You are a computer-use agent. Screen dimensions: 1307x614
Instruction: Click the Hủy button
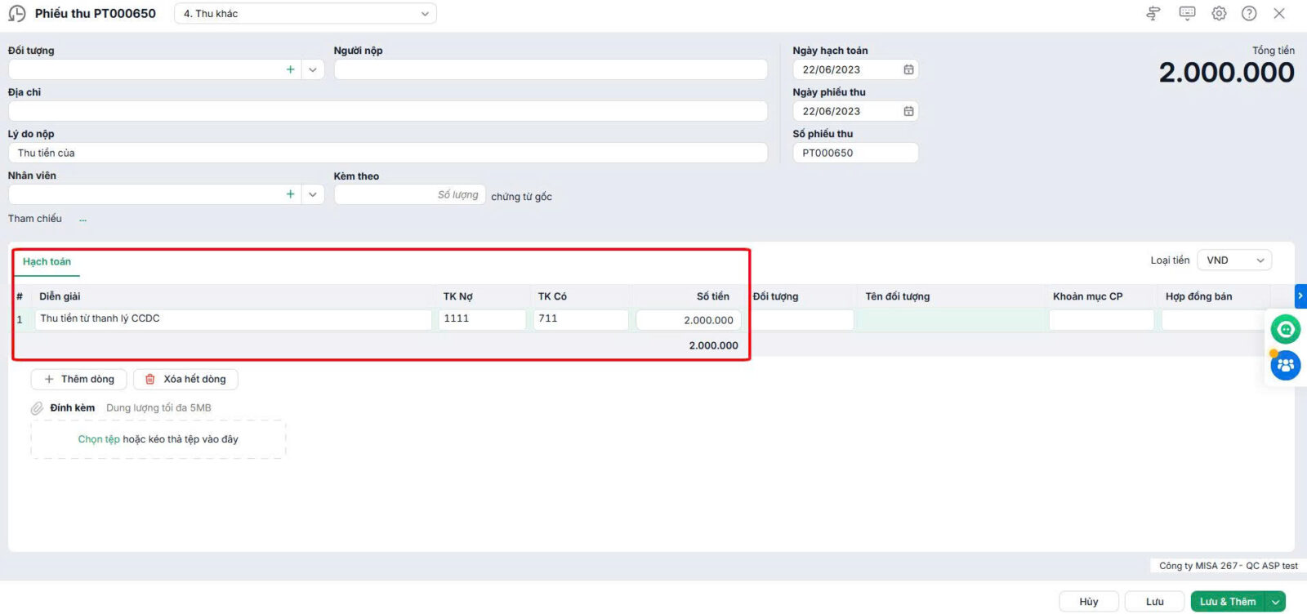[x=1089, y=602]
